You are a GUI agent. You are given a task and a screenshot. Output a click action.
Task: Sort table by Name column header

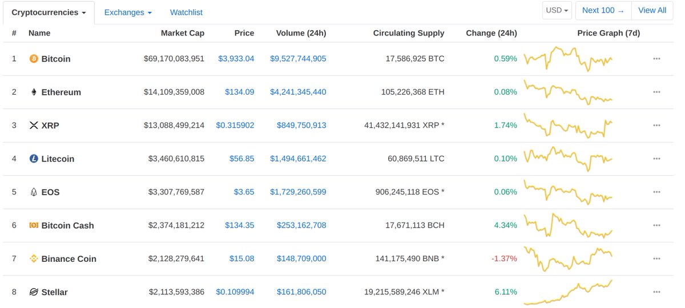click(39, 33)
